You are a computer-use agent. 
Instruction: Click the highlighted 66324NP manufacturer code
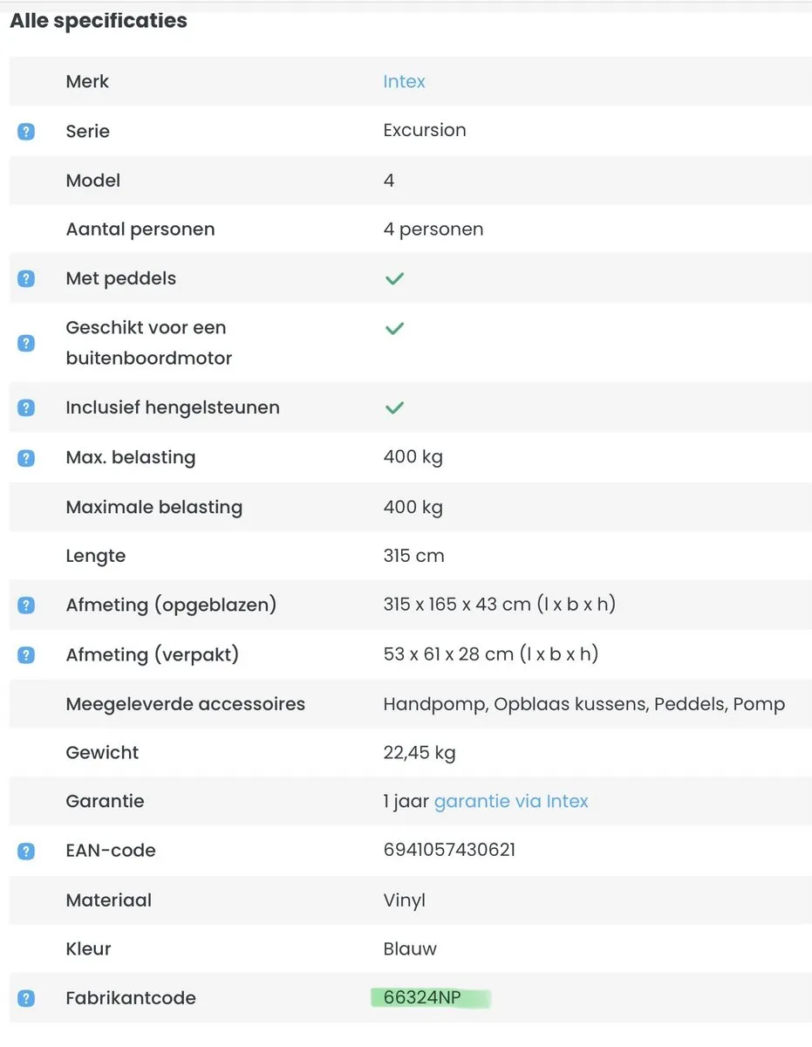(422, 998)
